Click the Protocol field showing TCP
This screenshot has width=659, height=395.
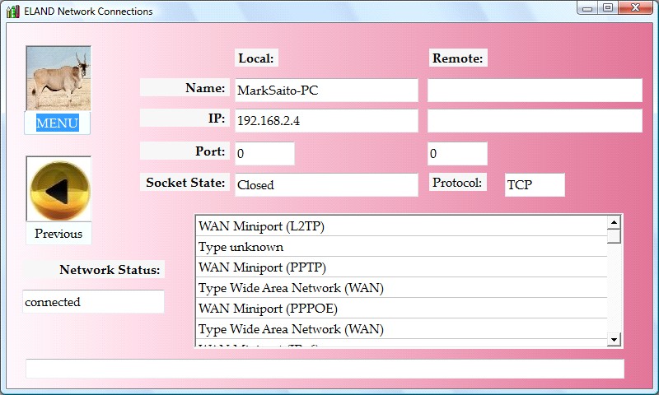point(535,185)
